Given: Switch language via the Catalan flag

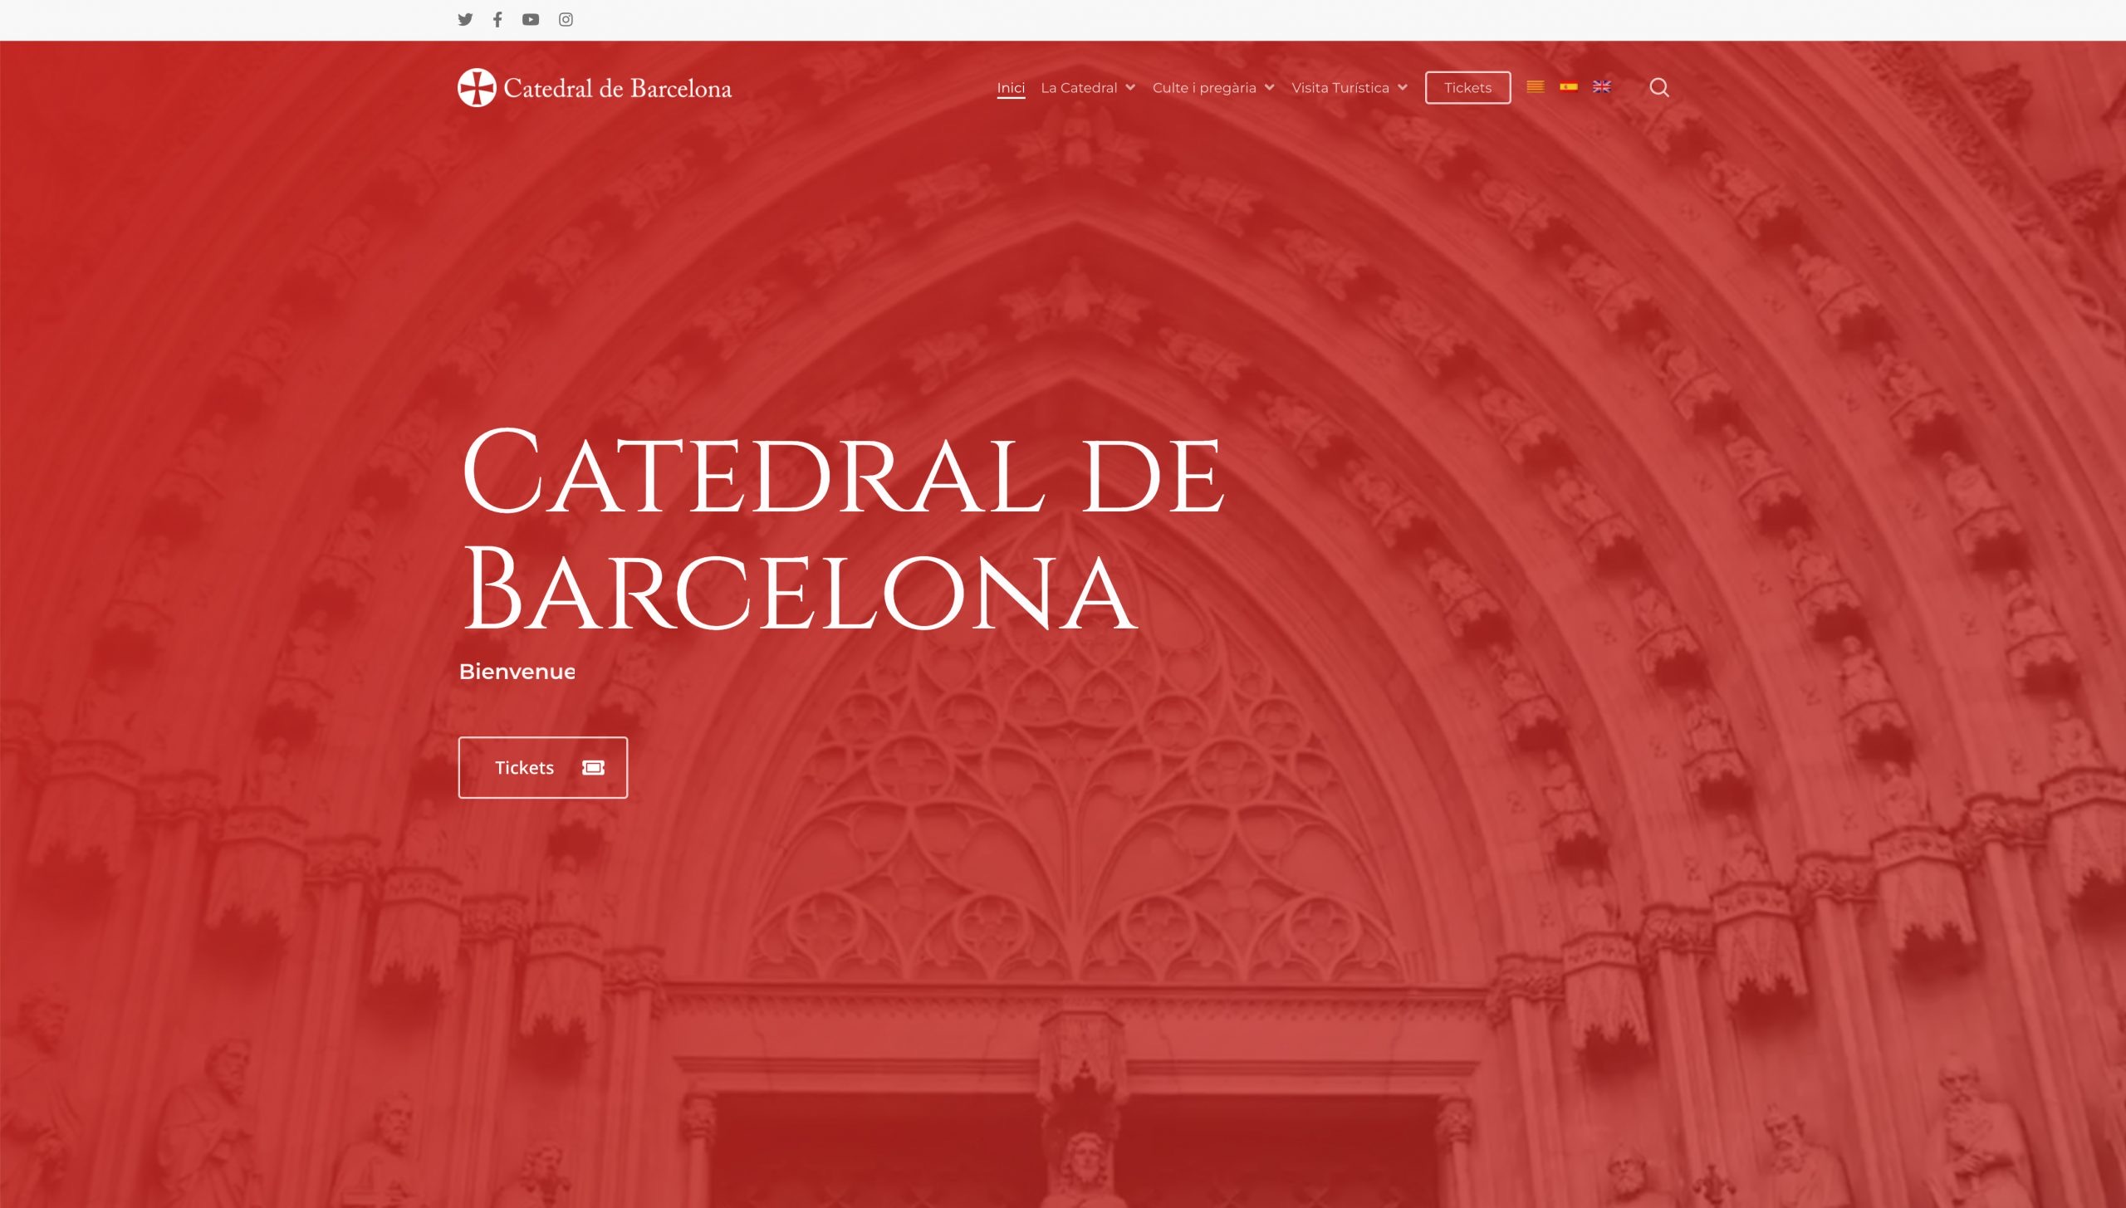Looking at the screenshot, I should click(1536, 86).
